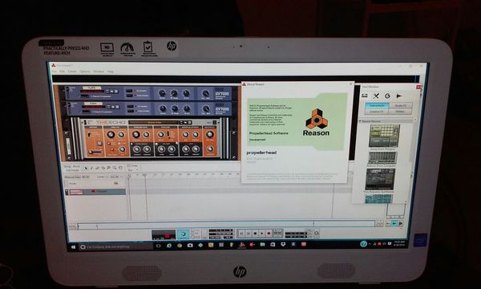Select the Studio FX category button
Image resolution: width=481 pixels, height=289 pixels.
[400, 106]
